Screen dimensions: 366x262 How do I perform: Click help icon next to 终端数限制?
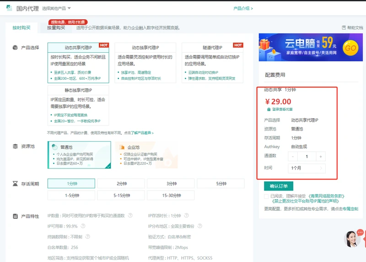click(87, 236)
